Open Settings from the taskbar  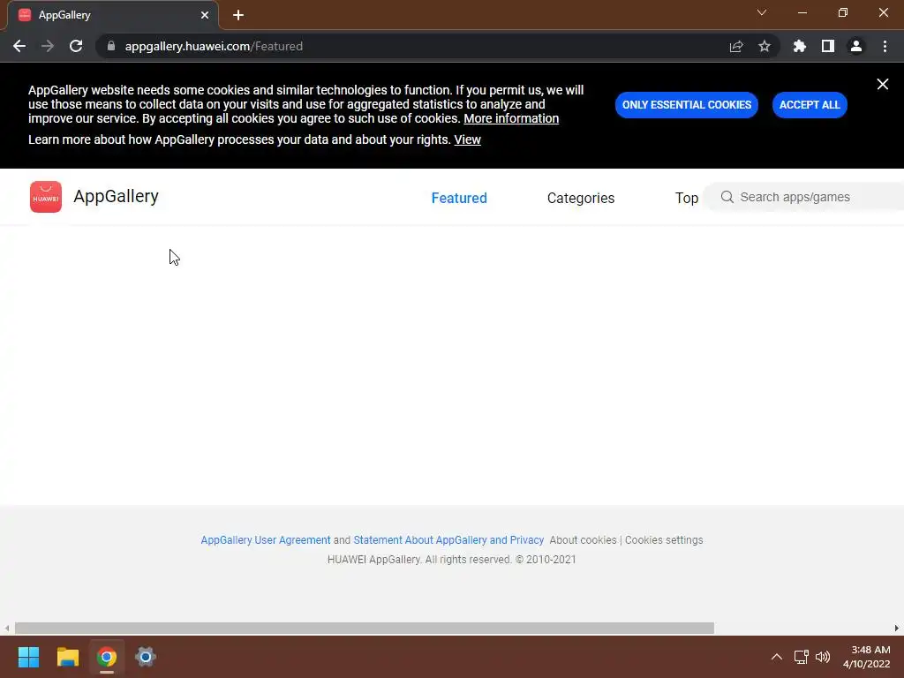pos(146,657)
